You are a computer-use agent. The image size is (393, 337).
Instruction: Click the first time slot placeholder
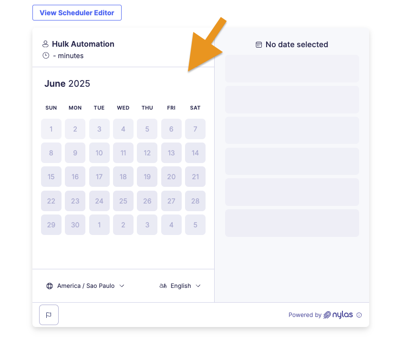(292, 69)
